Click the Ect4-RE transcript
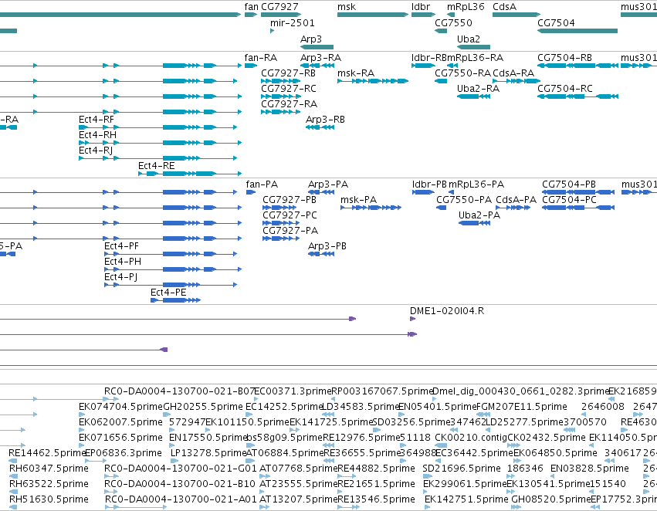The height and width of the screenshot is (511, 657). 190,174
